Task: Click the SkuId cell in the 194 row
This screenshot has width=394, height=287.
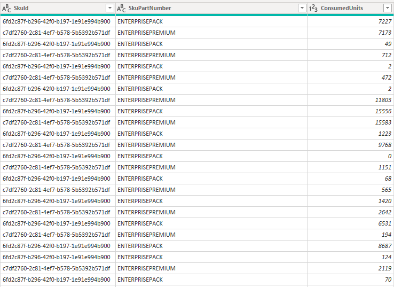Action: pos(58,235)
